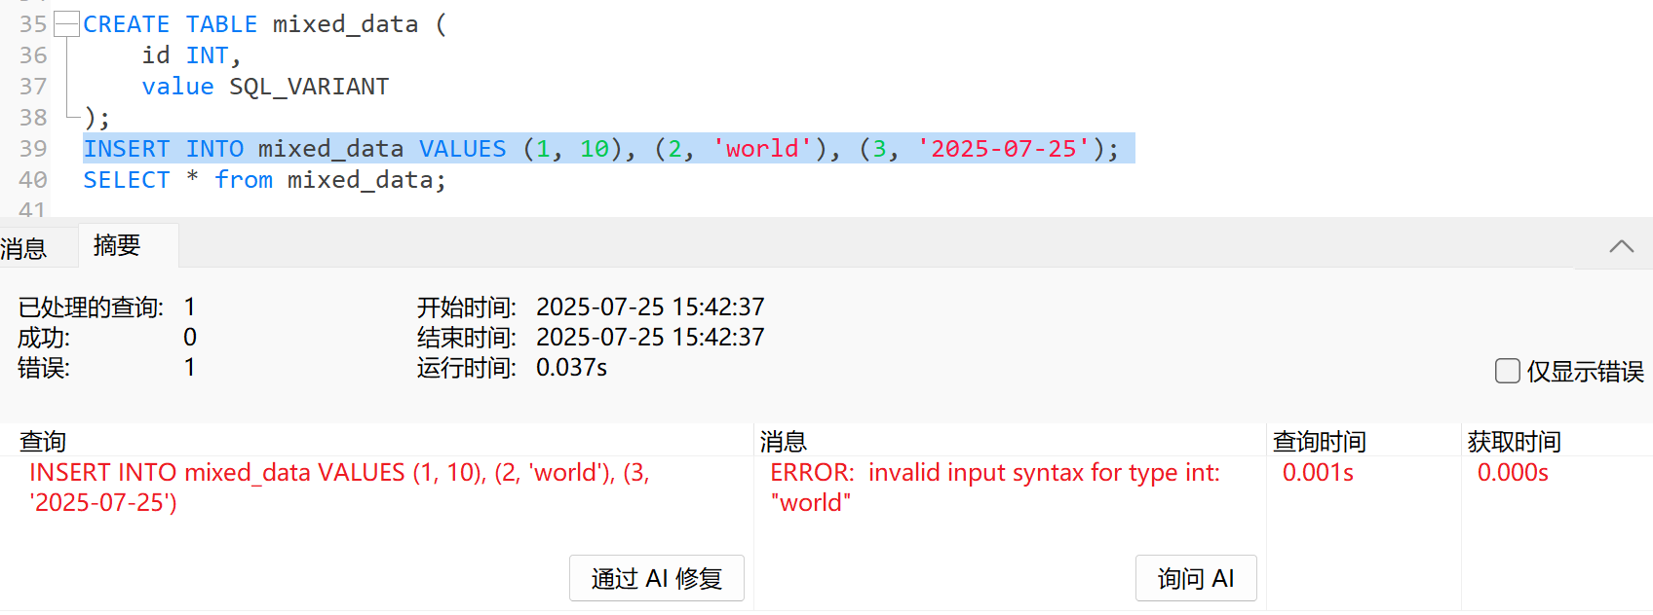Select the failing INSERT query in results
Screen dimensions: 1653x615
341,487
